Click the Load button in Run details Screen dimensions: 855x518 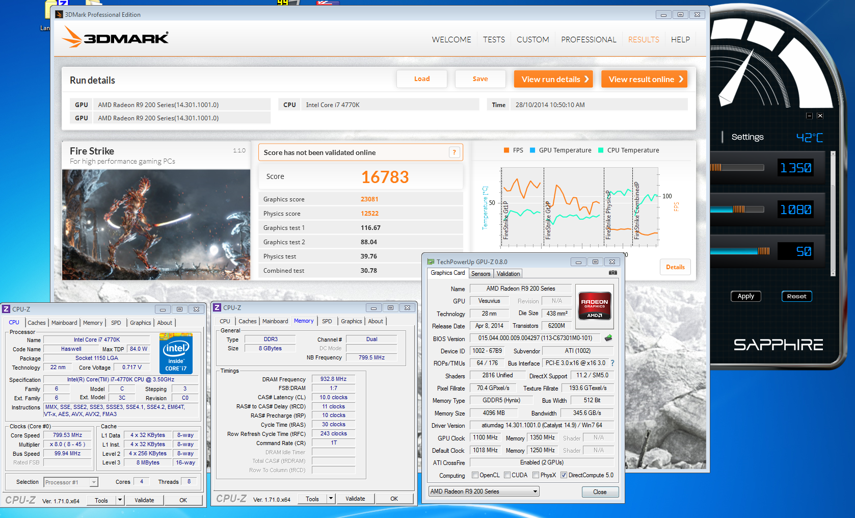(422, 79)
